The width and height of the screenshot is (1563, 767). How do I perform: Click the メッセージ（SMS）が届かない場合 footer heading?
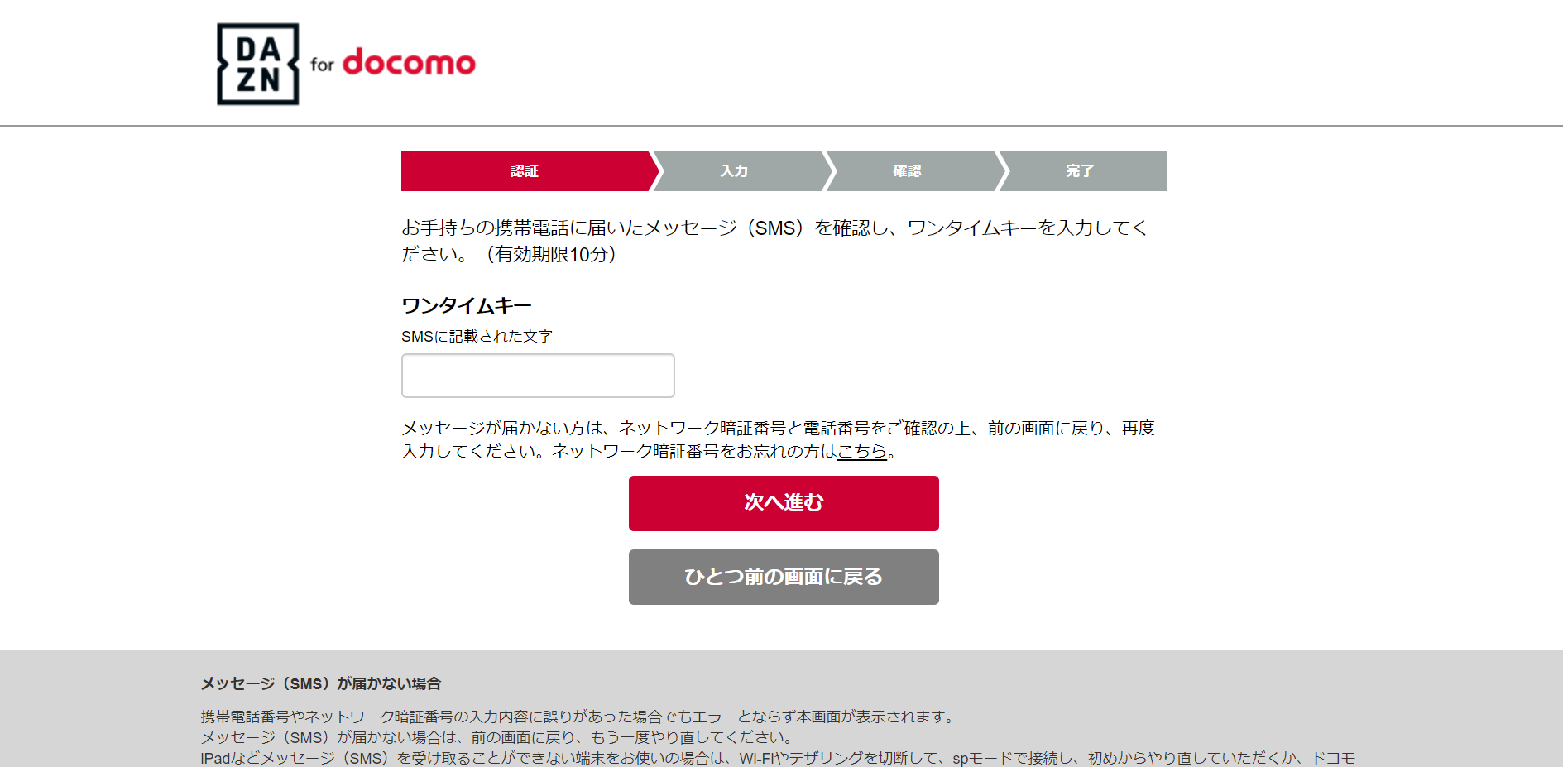point(321,683)
